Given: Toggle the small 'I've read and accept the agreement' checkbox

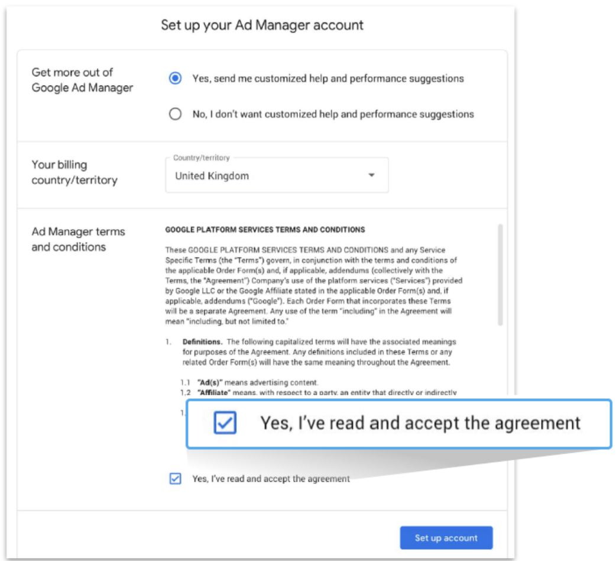Looking at the screenshot, I should (175, 478).
